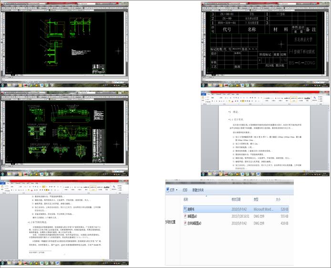Open the File tab in Word showing H型钢的概述
Image resolution: width=331 pixels, height=268 pixels.
click(x=2, y=183)
